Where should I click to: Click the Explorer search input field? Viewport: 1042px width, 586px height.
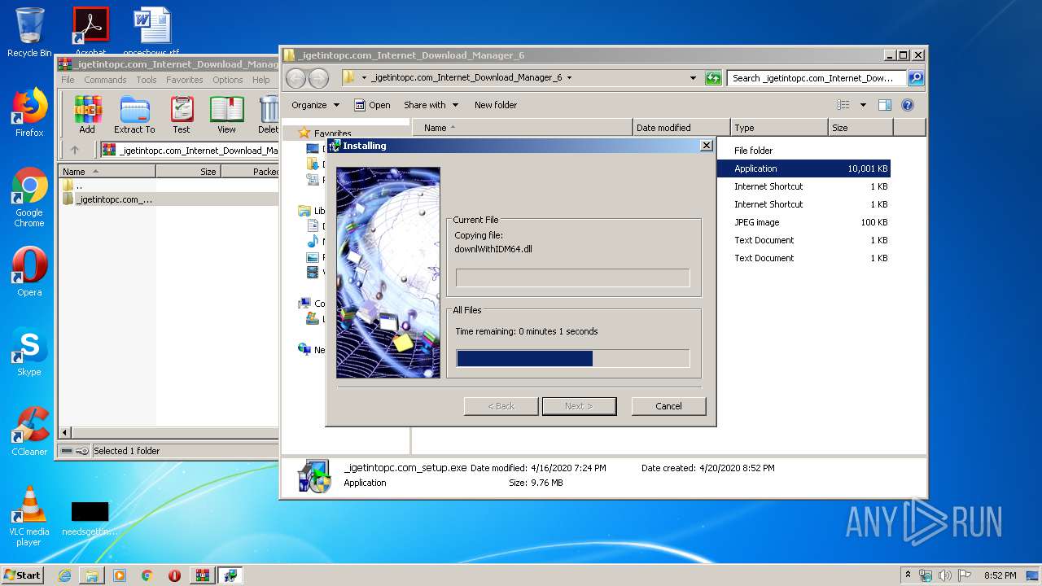coord(817,78)
